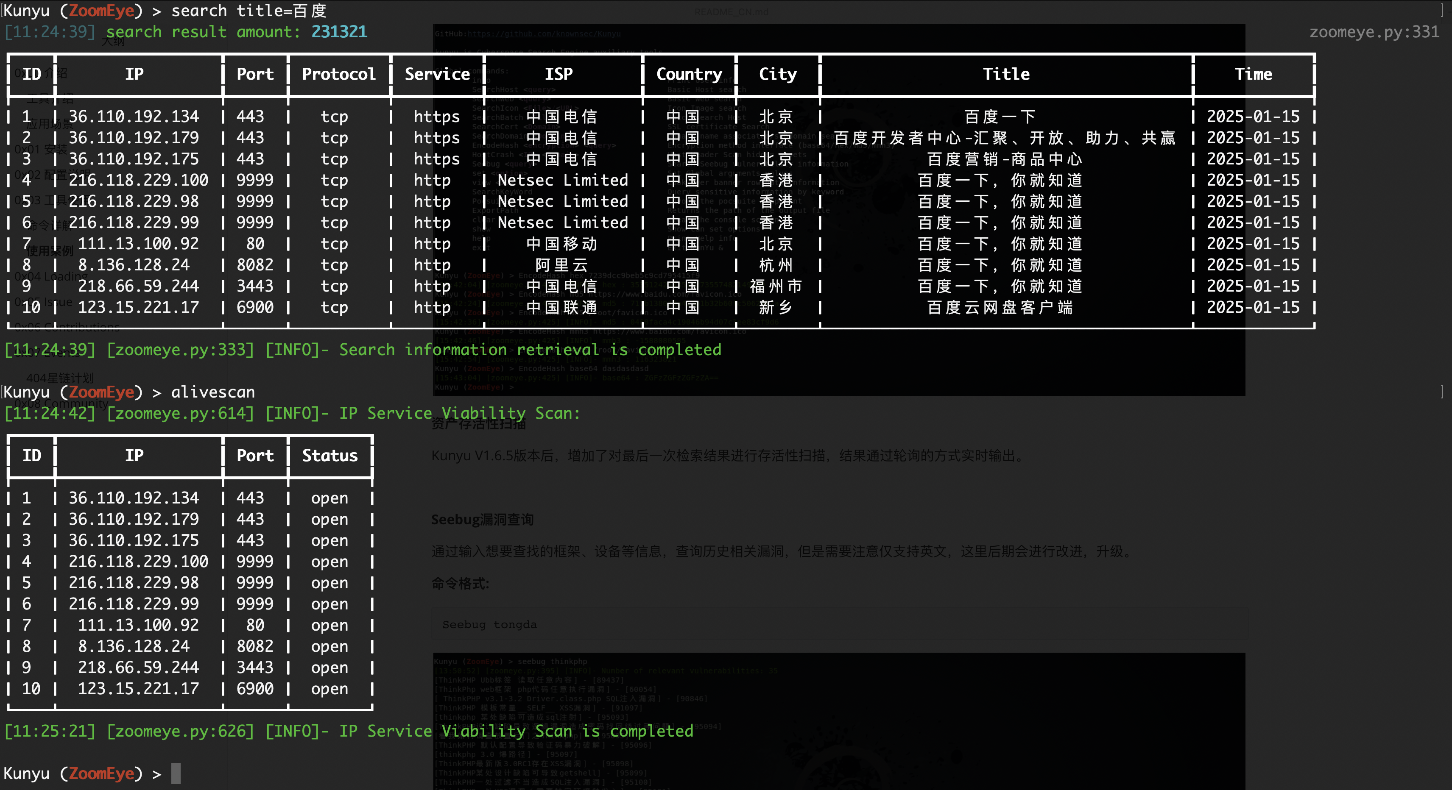Click the City column header
Image resolution: width=1452 pixels, height=790 pixels.
click(778, 74)
